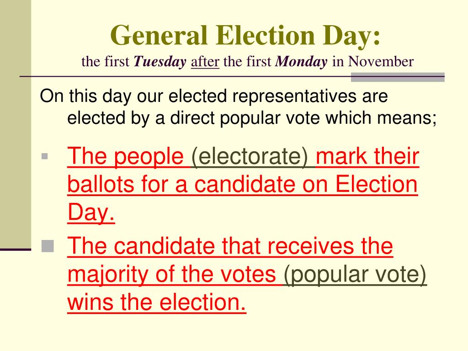Image resolution: width=468 pixels, height=351 pixels.
Task: Click the underlined text "The people"
Action: pyautogui.click(x=125, y=156)
